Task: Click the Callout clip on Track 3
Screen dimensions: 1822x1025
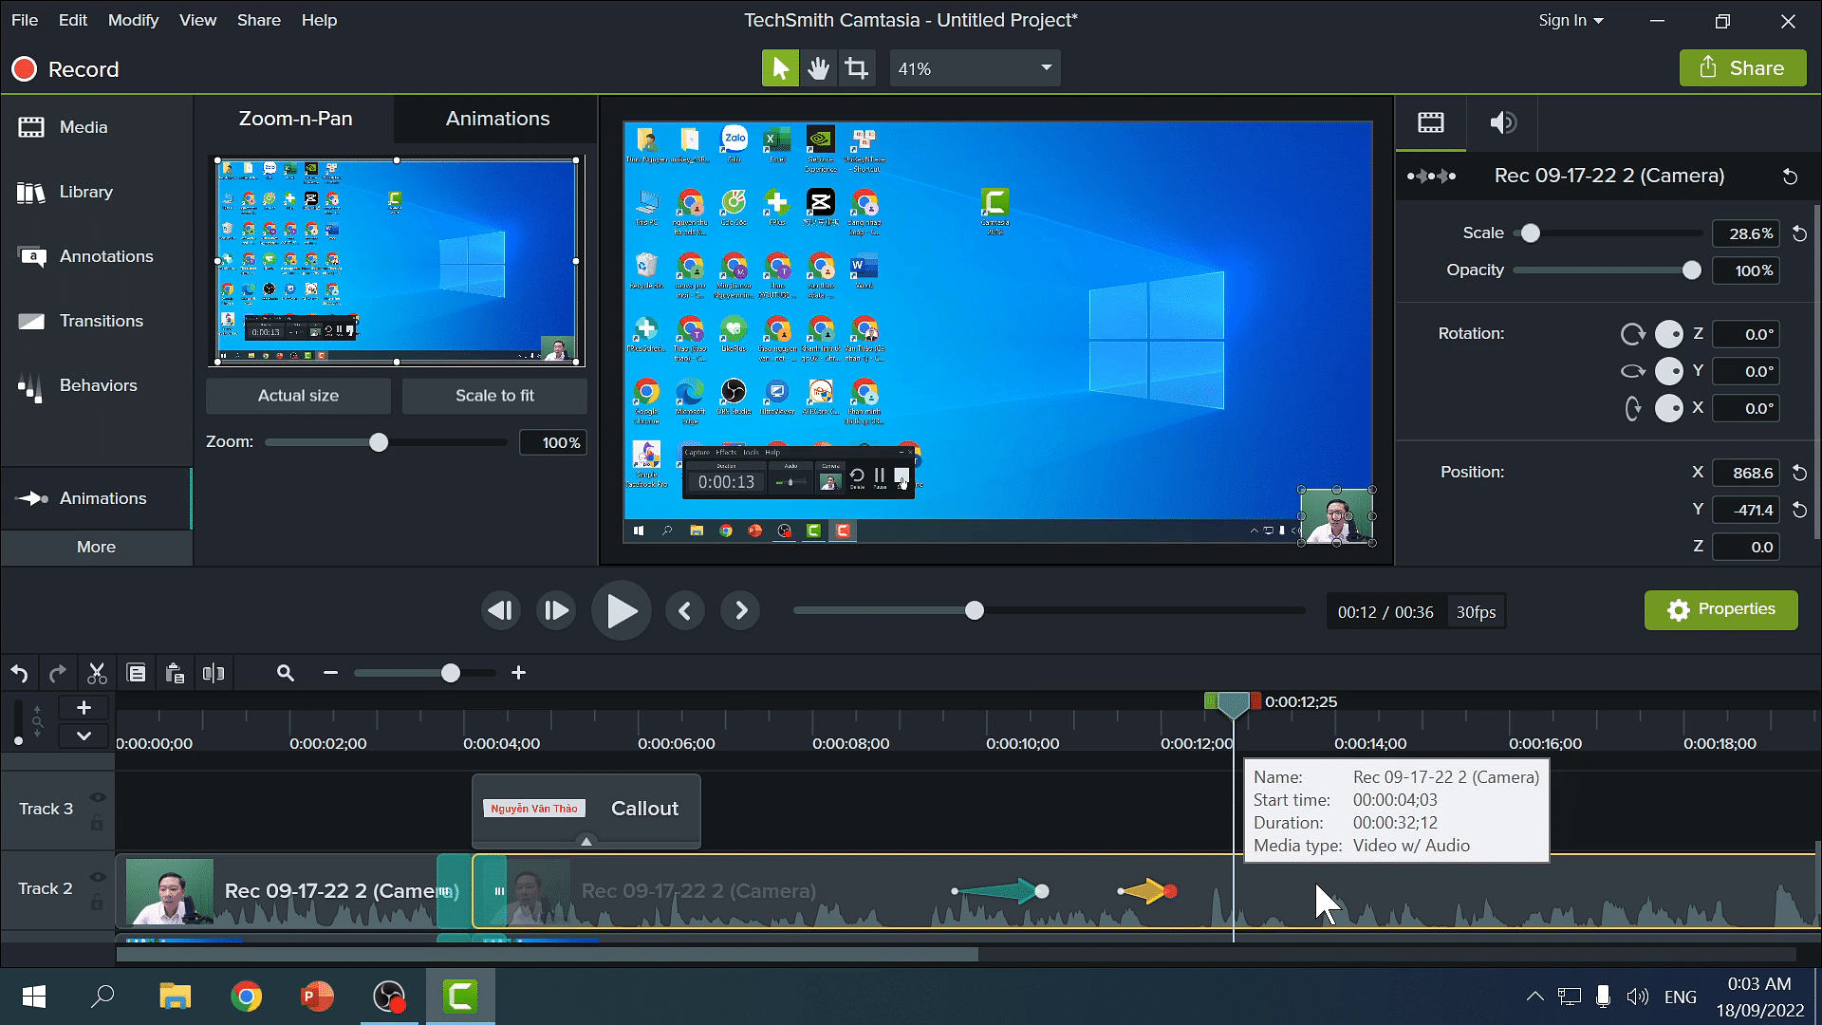Action: 586,810
